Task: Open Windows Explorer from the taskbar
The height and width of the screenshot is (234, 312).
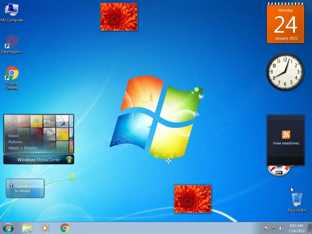Action: (x=27, y=228)
